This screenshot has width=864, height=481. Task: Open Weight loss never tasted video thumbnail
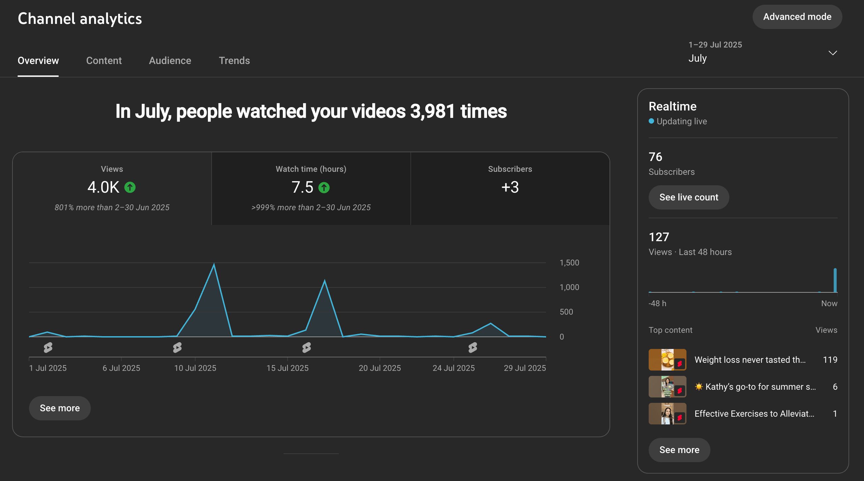(667, 360)
